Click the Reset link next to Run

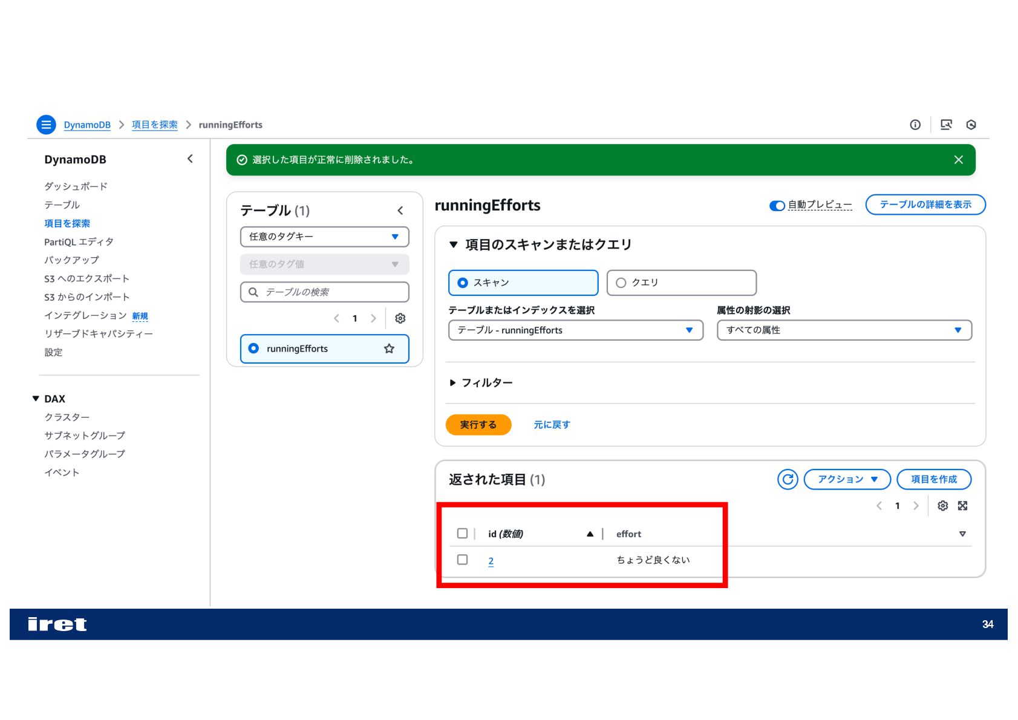(x=552, y=425)
